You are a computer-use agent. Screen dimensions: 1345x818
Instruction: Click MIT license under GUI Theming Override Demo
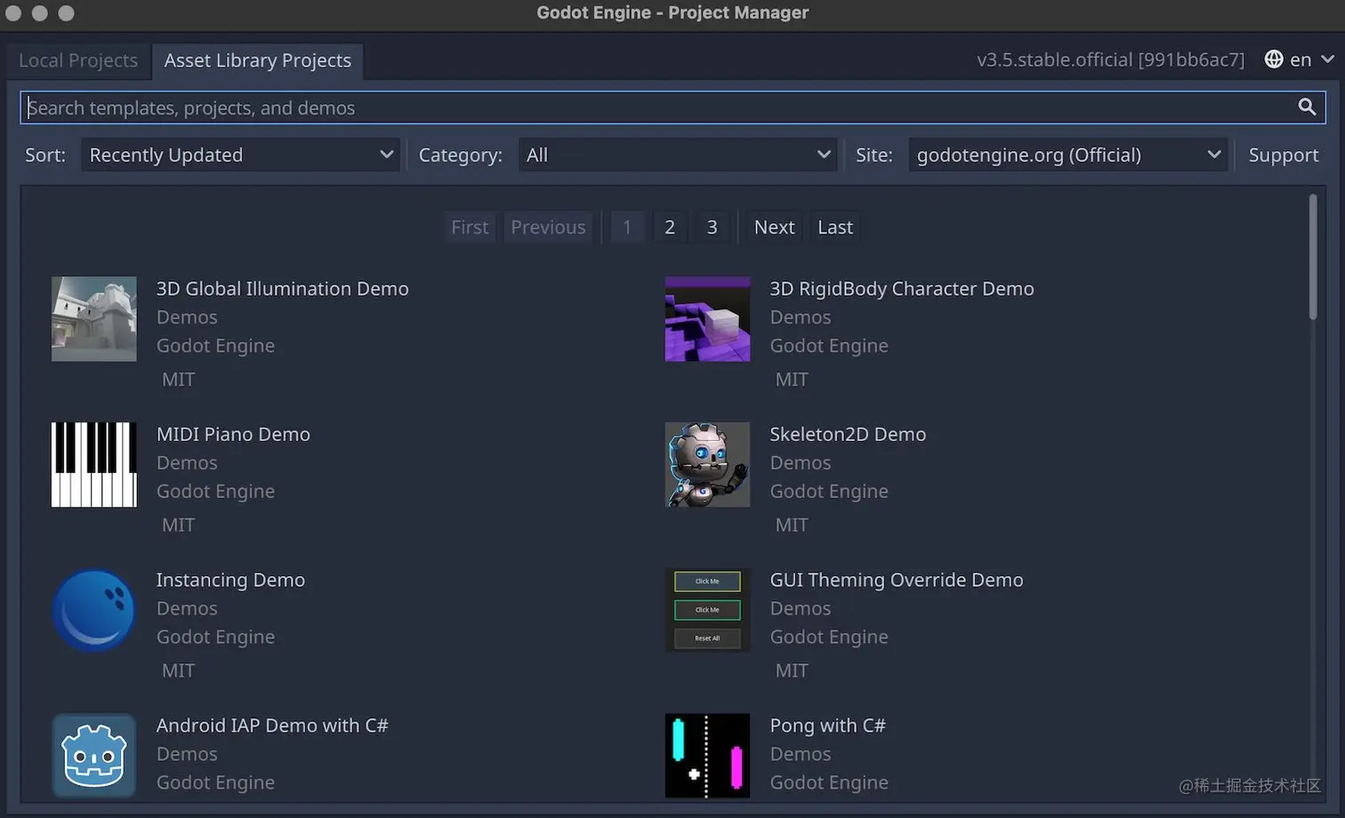click(x=792, y=670)
